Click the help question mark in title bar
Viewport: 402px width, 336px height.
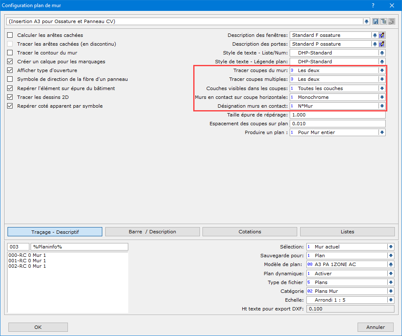(373, 5)
